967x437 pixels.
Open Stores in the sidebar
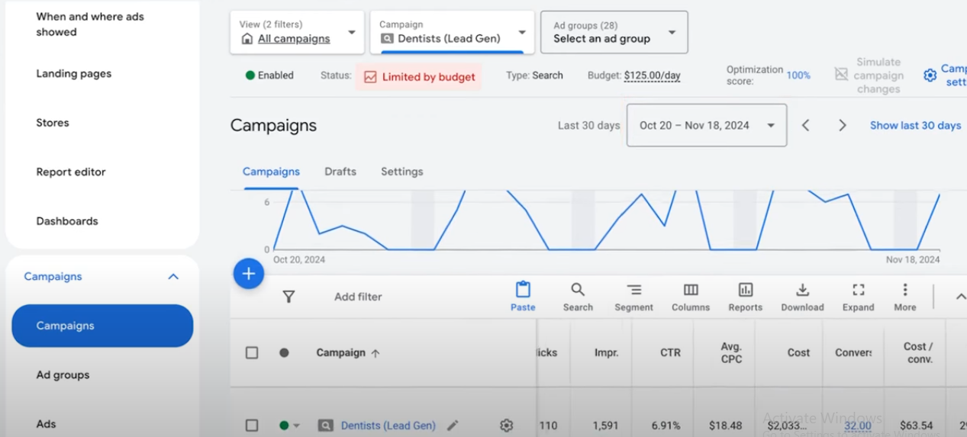53,123
